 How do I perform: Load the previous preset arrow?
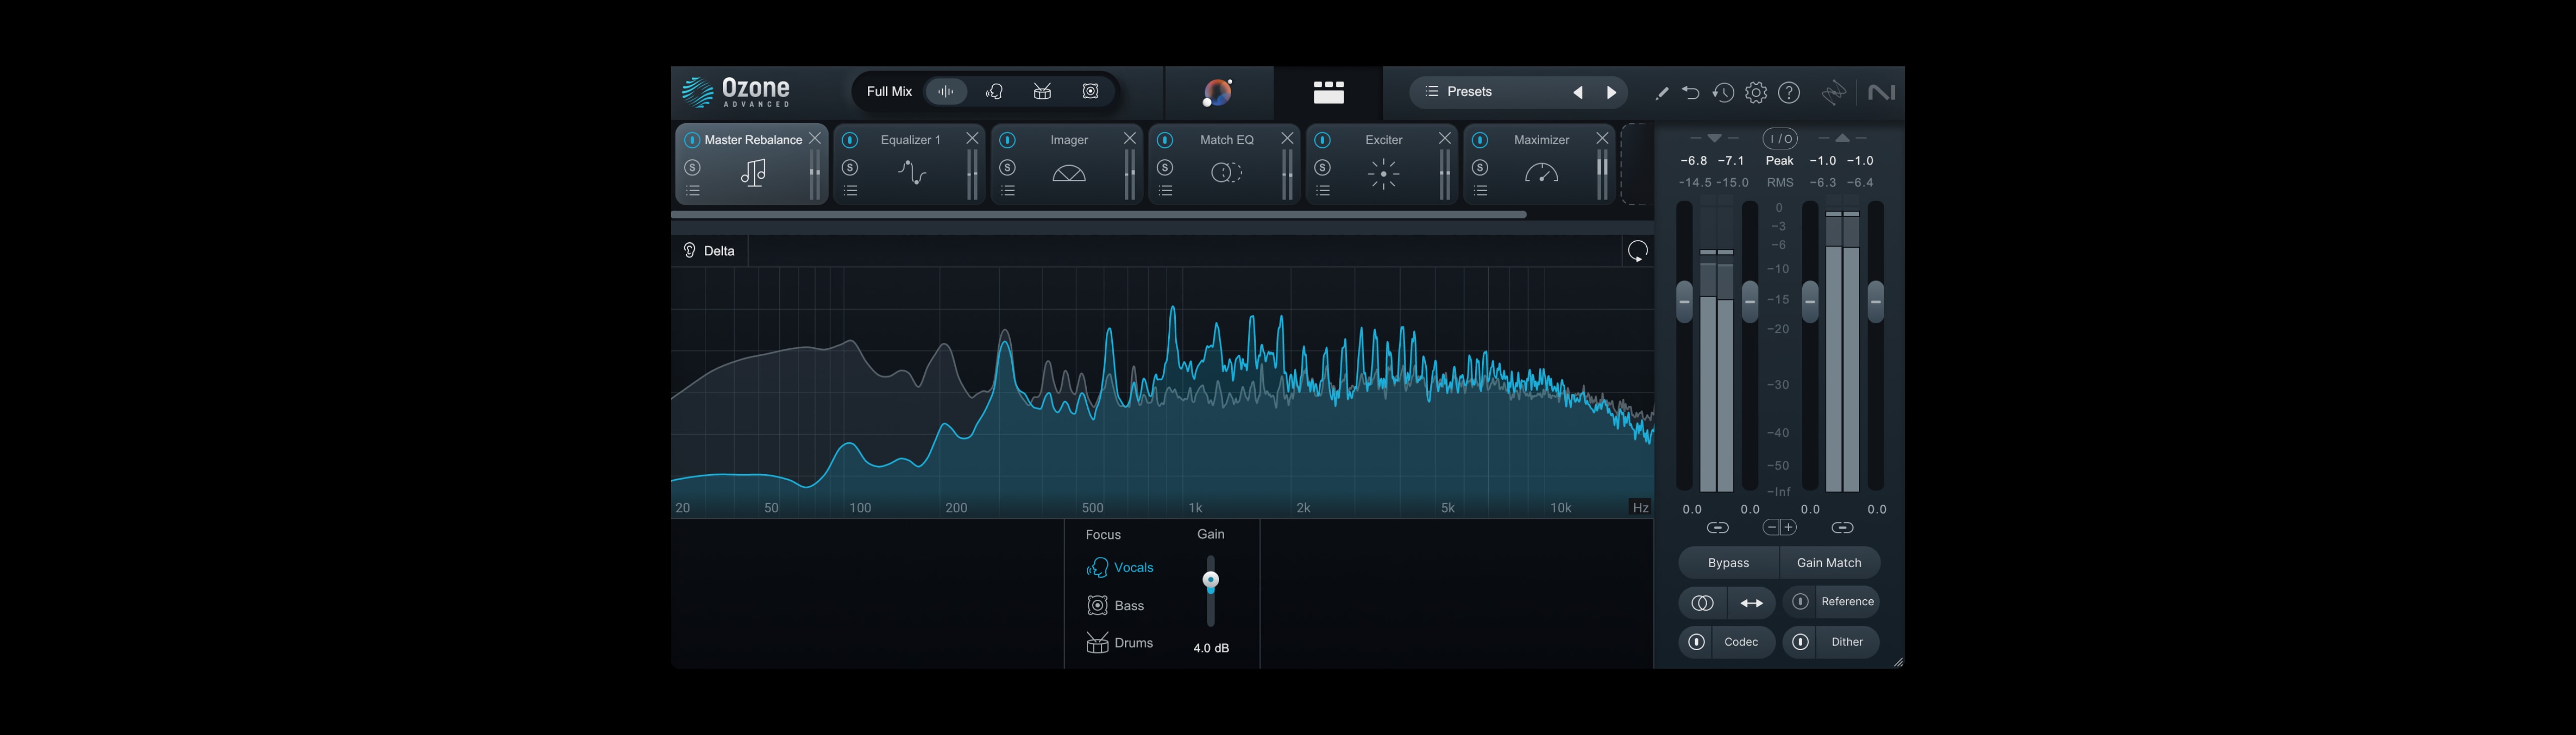1578,93
